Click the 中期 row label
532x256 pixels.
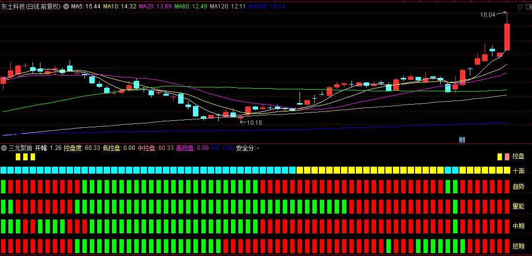[518, 226]
